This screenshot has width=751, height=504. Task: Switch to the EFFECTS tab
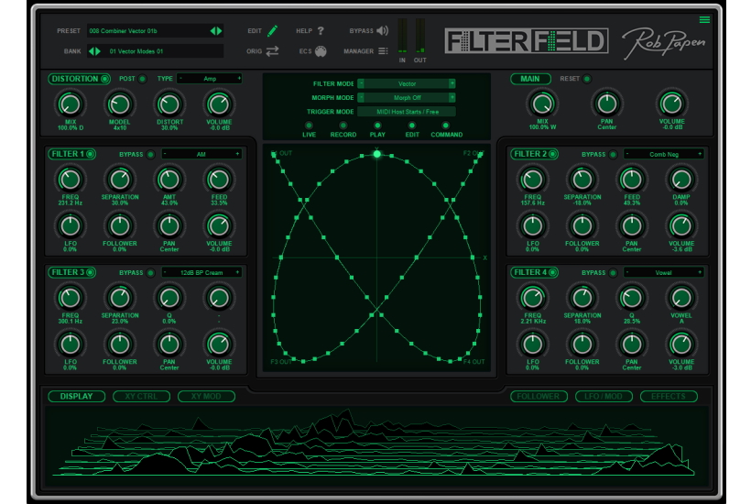[669, 396]
